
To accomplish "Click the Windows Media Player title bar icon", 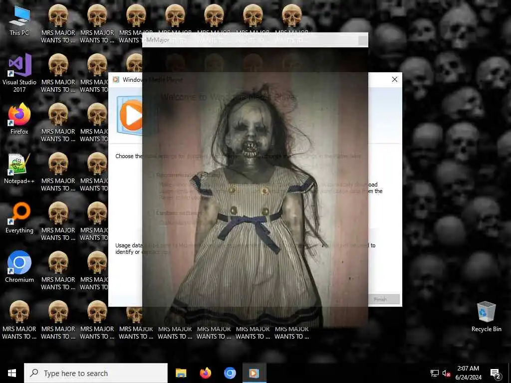I will 116,79.
